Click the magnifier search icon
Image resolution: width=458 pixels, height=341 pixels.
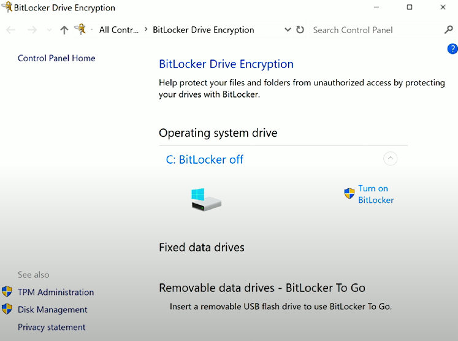click(x=449, y=29)
